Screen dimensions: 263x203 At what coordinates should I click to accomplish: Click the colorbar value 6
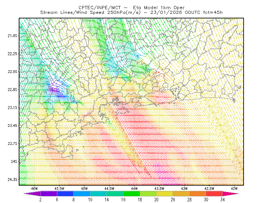[x=57, y=200]
